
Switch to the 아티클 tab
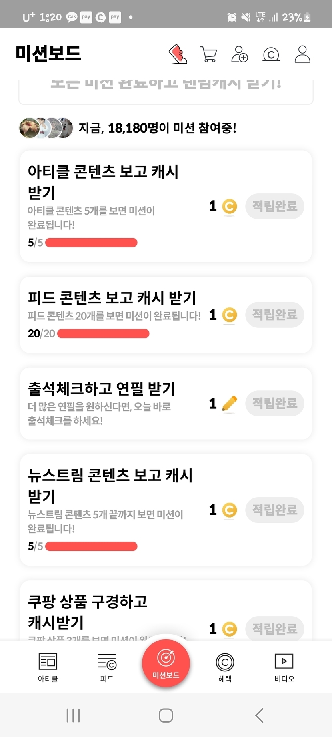(48, 667)
